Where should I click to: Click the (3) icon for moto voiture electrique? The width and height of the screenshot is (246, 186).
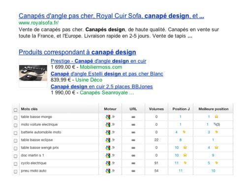(216, 124)
